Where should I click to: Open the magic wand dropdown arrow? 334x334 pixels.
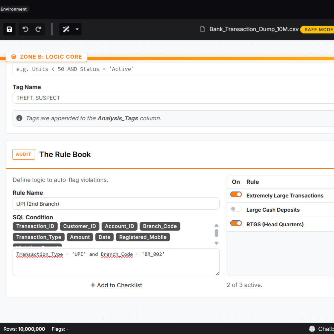(x=77, y=29)
